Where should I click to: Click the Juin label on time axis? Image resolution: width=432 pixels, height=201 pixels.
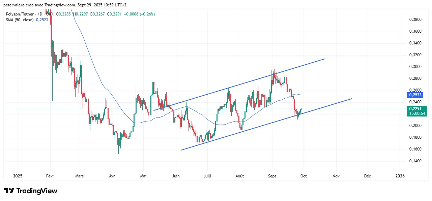coord(175,176)
